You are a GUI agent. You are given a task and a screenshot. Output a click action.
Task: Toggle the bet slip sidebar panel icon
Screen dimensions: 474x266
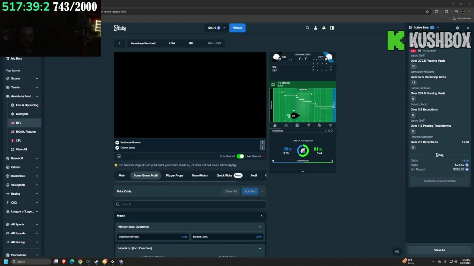pos(332,28)
